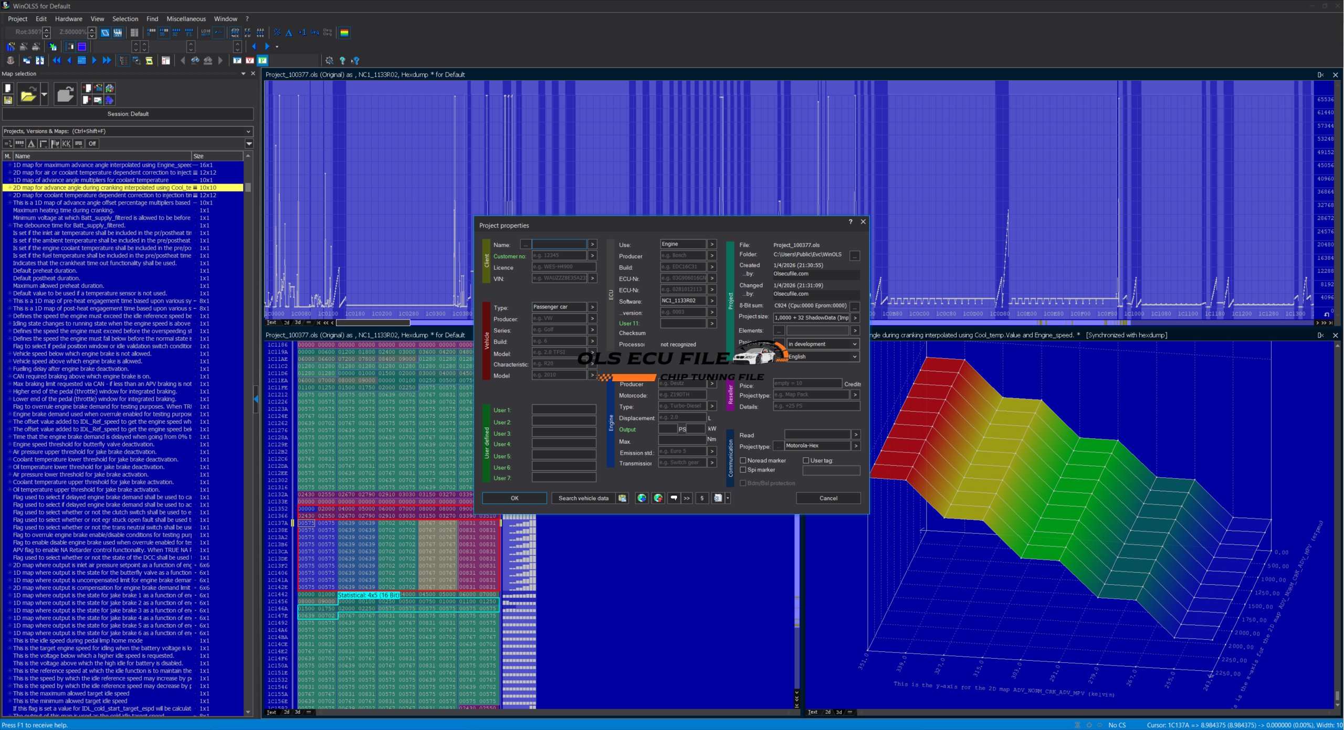The height and width of the screenshot is (730, 1344).
Task: Tick the User tag checkbox
Action: (806, 460)
